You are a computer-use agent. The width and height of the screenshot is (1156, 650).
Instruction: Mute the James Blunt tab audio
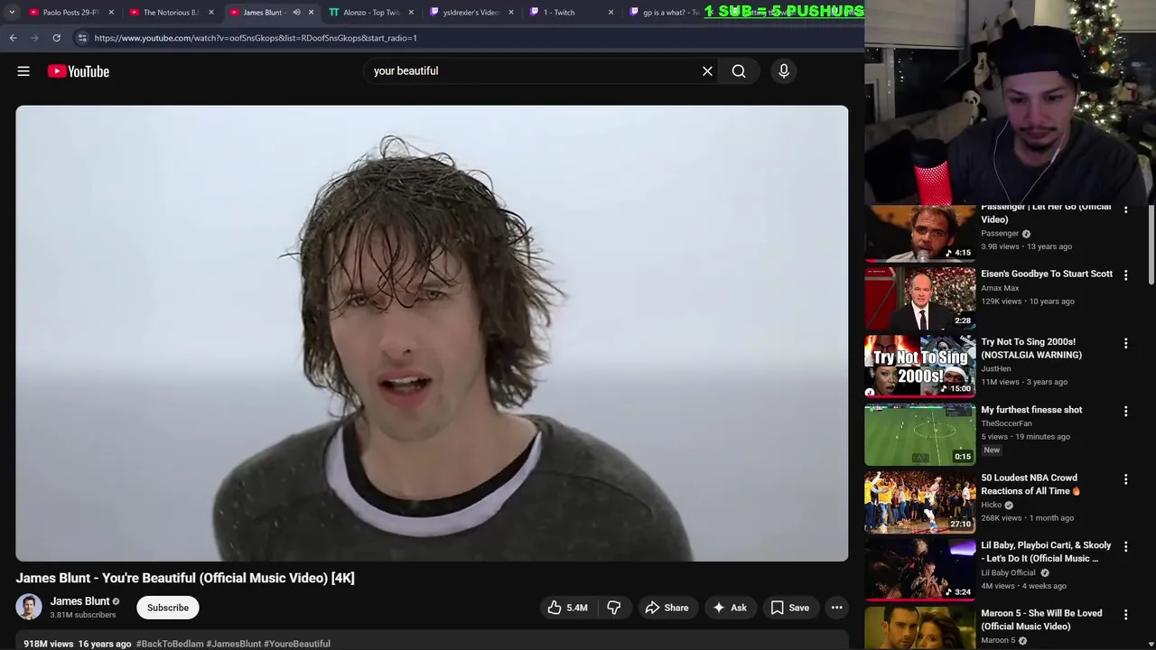[x=296, y=13]
